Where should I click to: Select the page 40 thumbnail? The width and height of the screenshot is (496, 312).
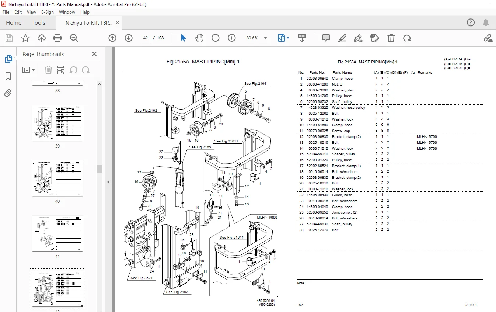[x=57, y=178]
